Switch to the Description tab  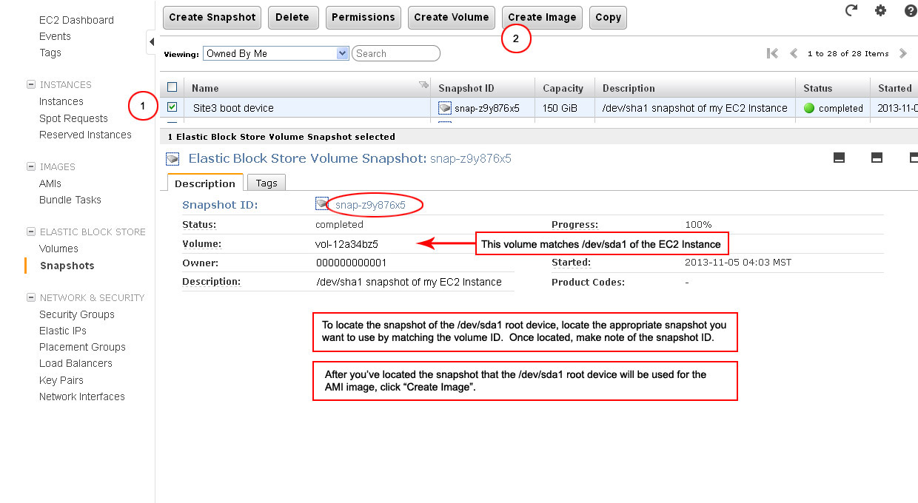[205, 183]
